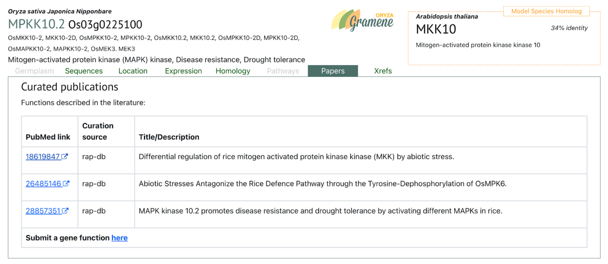Select the Homology tab
This screenshot has width=608, height=264.
pos(233,71)
